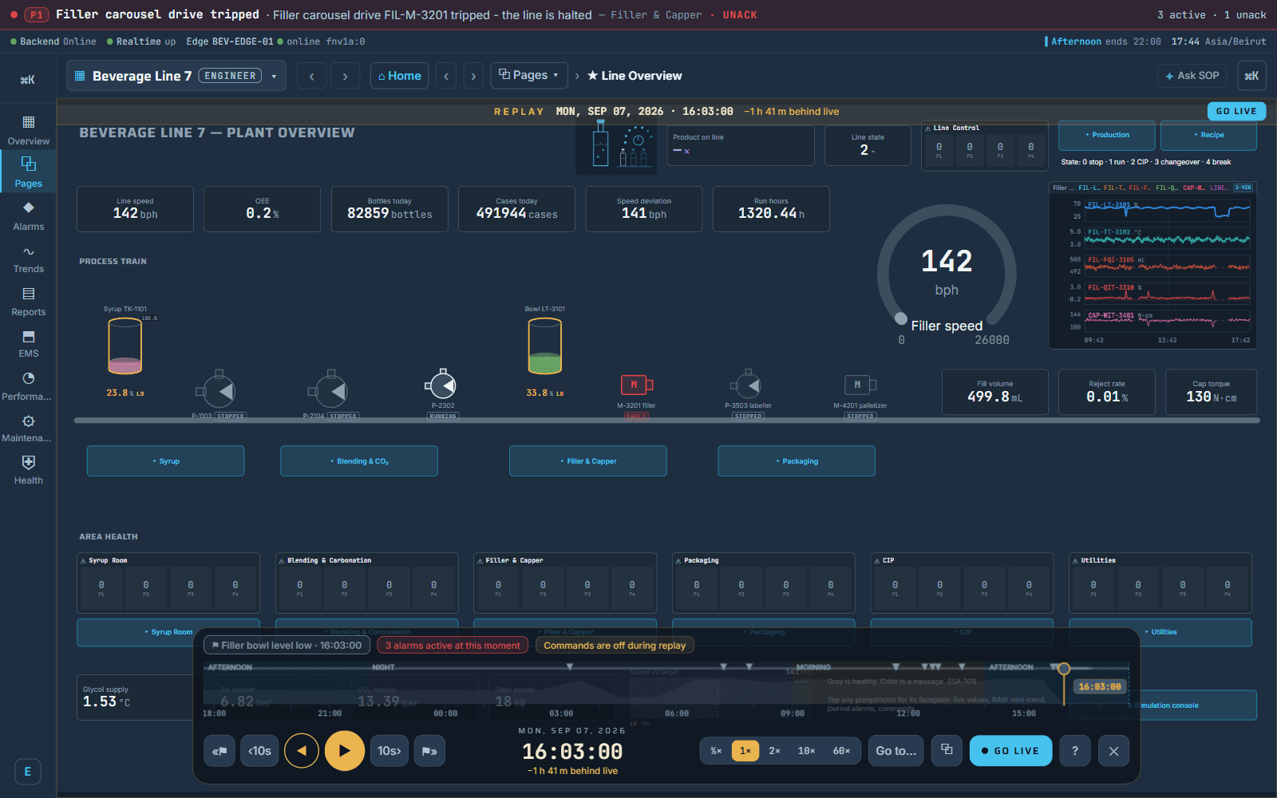Expand the Packaging process area button
The image size is (1277, 798).
tap(797, 461)
